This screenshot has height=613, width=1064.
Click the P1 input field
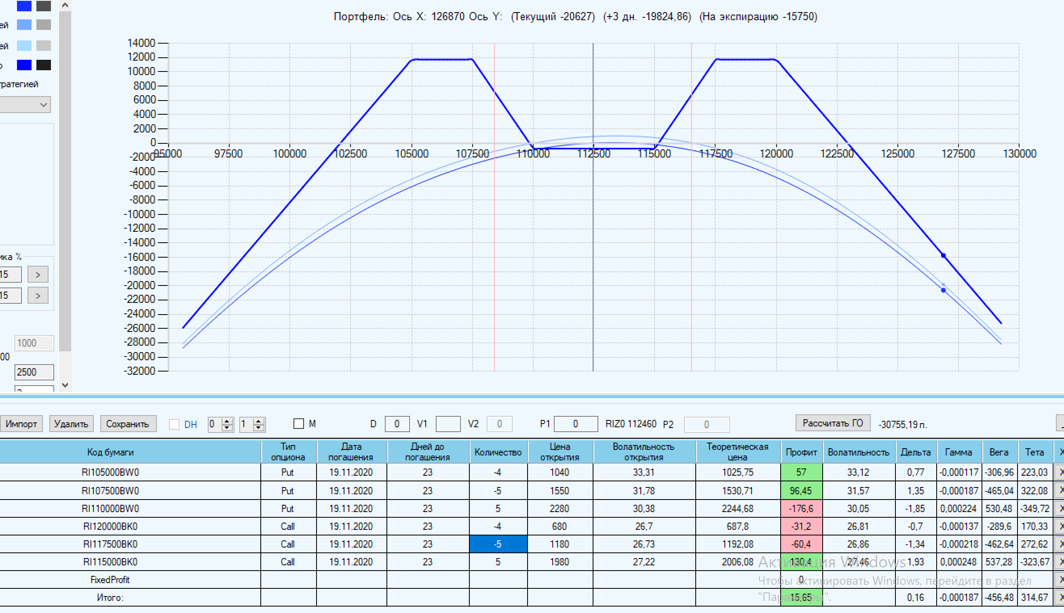[575, 424]
